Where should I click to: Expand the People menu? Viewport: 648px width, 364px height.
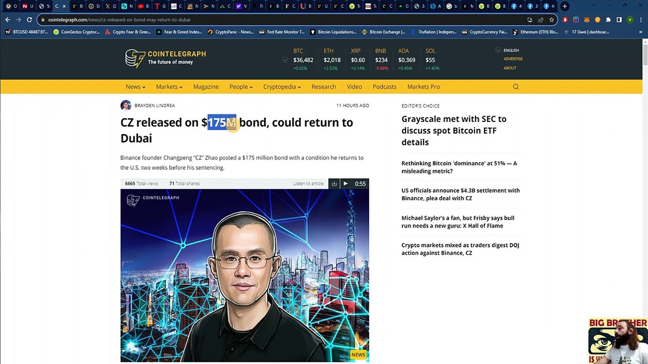point(241,87)
